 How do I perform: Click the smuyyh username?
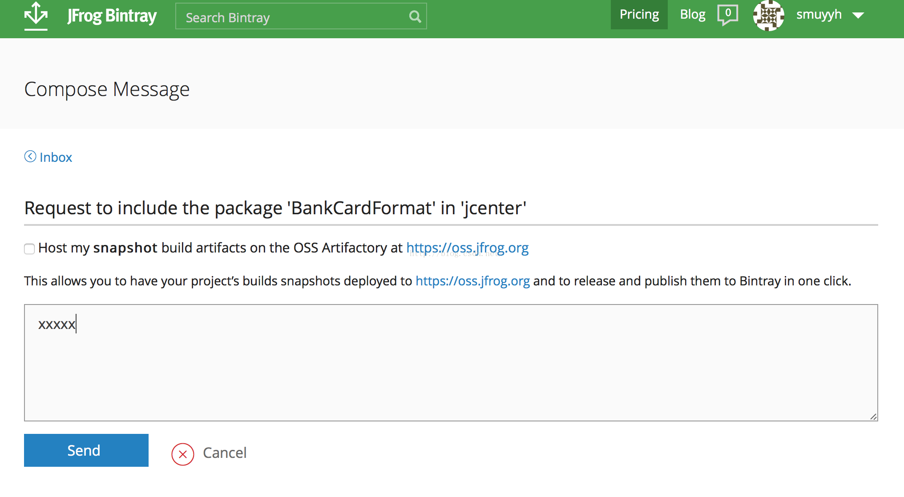click(x=819, y=15)
